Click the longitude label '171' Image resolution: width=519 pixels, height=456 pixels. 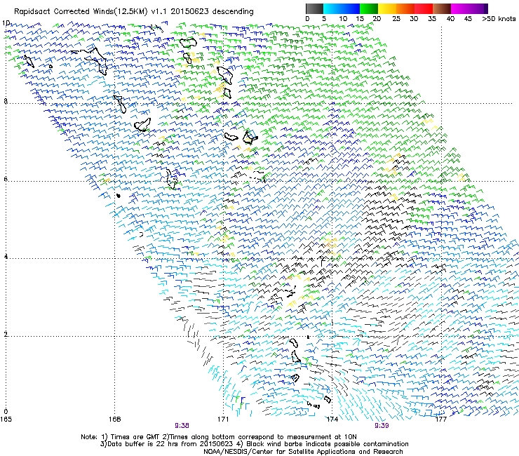[223, 420]
